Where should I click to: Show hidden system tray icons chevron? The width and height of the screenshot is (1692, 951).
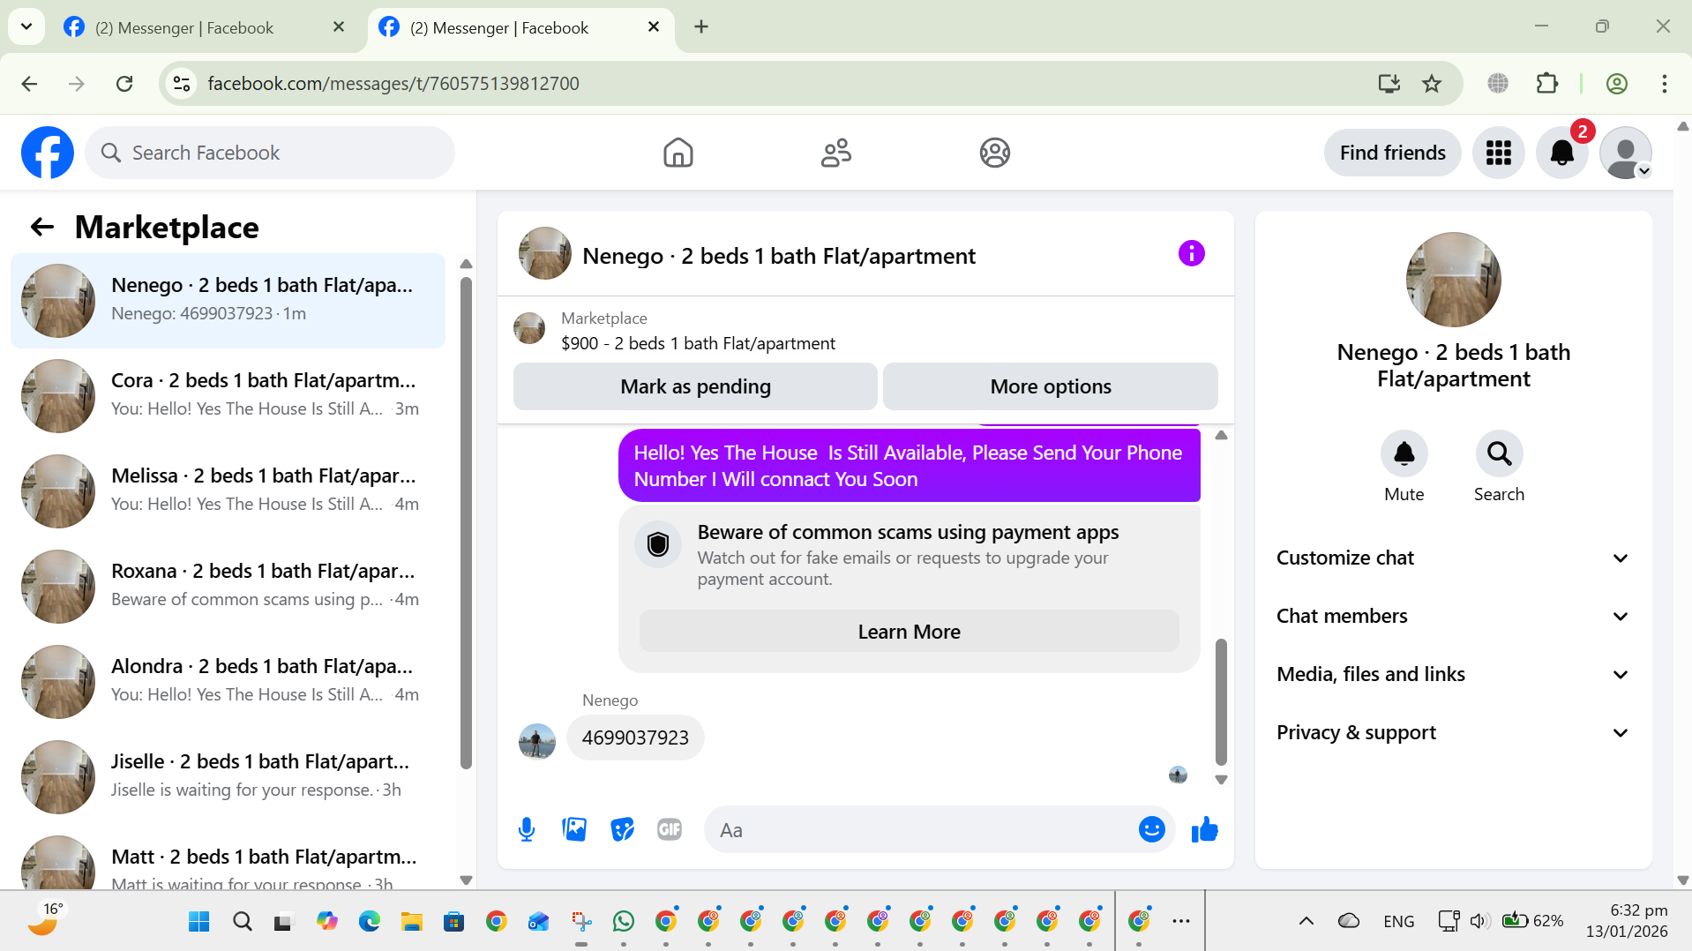(1306, 921)
